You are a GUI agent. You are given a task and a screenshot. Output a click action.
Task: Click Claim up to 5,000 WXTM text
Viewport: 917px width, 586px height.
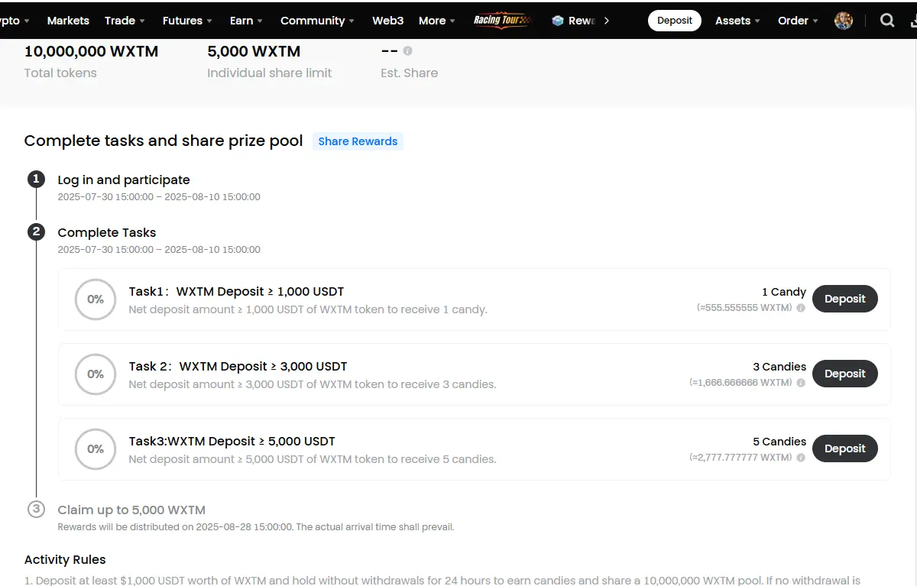tap(131, 510)
